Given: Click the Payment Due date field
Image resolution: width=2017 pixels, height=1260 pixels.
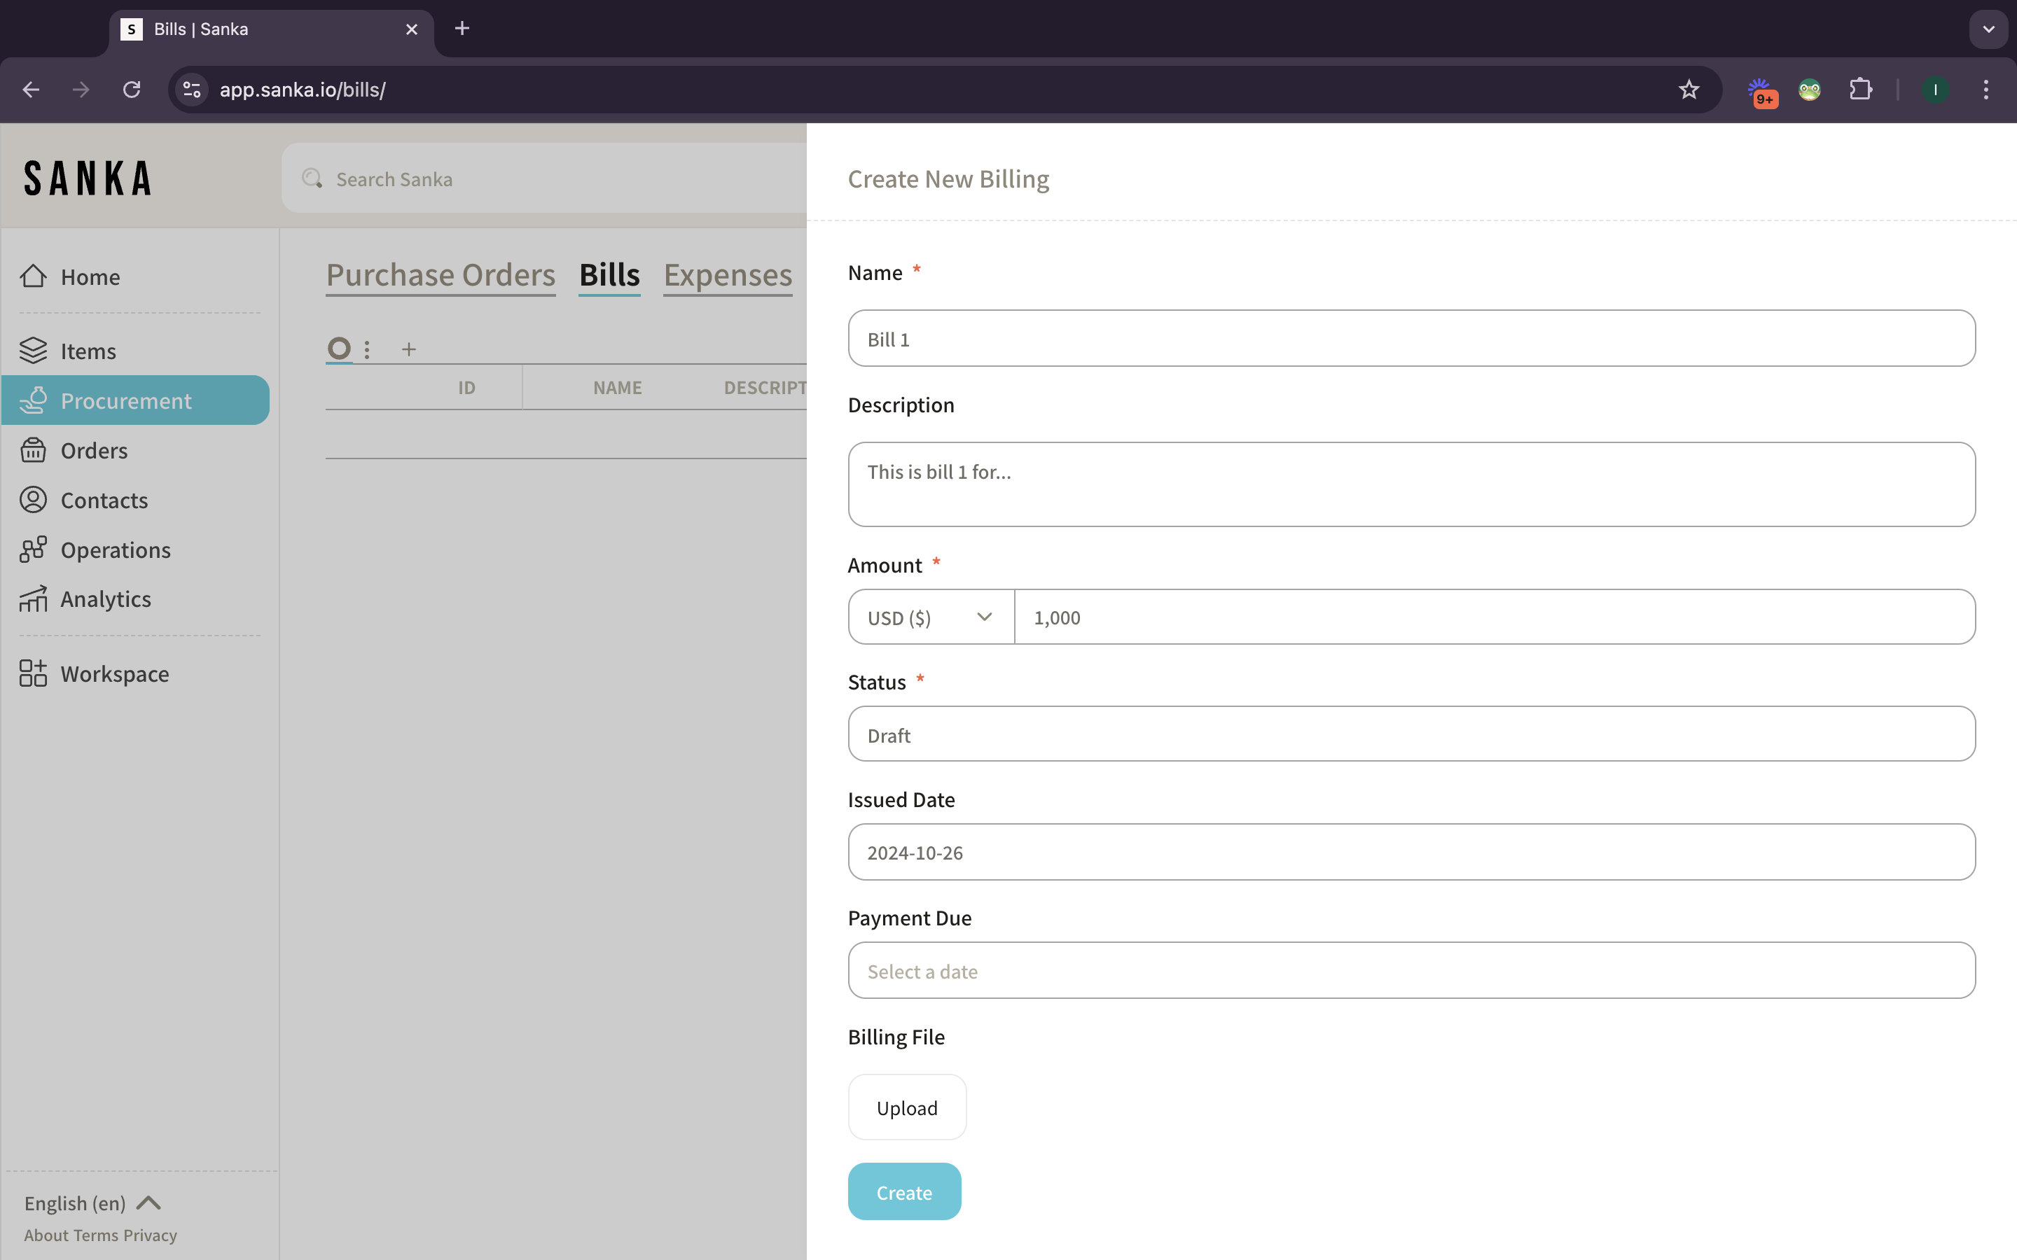Looking at the screenshot, I should point(1411,971).
